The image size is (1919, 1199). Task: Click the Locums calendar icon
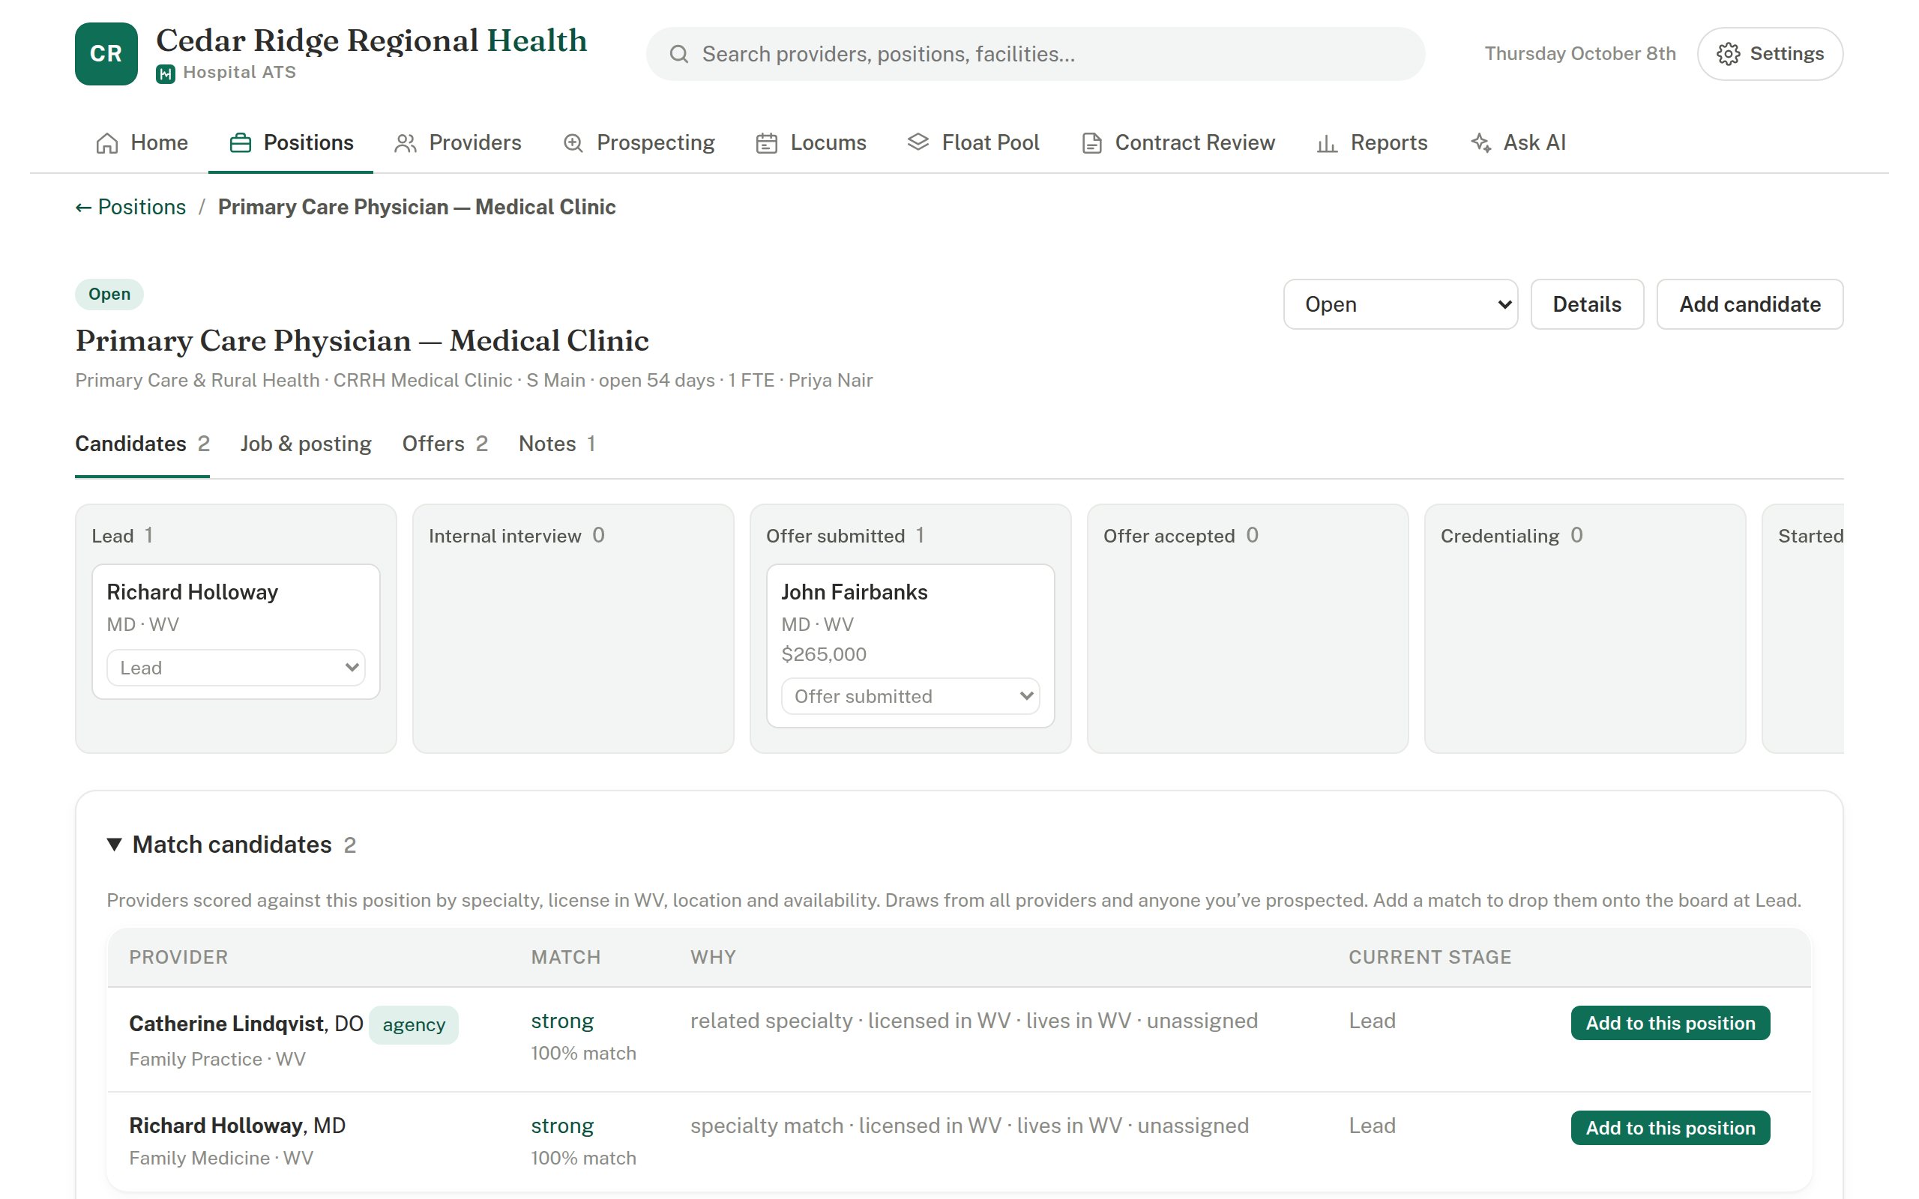(767, 142)
